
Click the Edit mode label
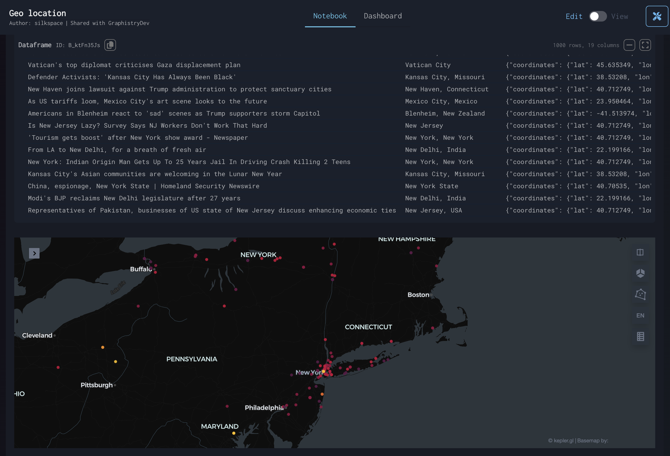click(x=574, y=16)
